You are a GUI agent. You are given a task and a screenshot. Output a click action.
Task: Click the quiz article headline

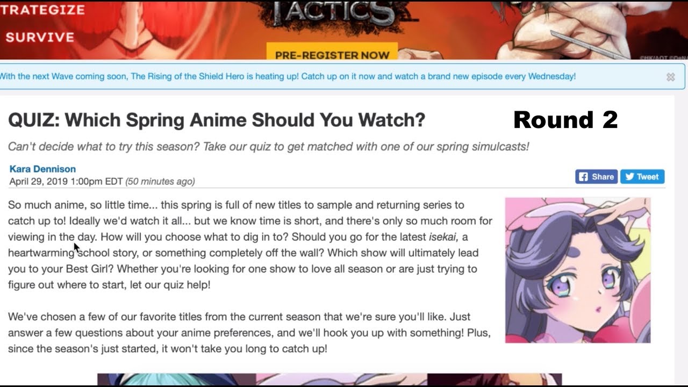coord(217,120)
